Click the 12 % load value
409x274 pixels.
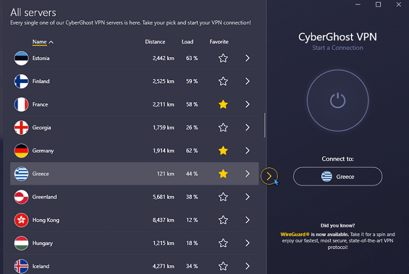192,220
